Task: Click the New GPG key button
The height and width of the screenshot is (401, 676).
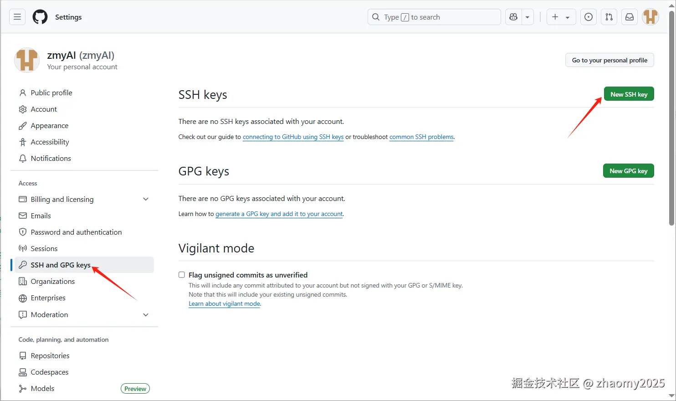Action: coord(629,171)
